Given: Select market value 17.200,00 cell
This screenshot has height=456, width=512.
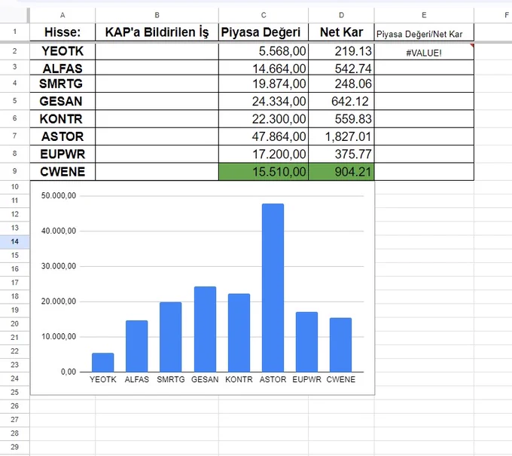Looking at the screenshot, I should tap(264, 154).
